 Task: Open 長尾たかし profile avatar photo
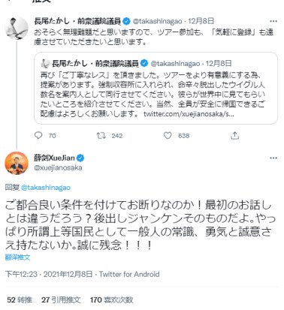click(x=17, y=28)
